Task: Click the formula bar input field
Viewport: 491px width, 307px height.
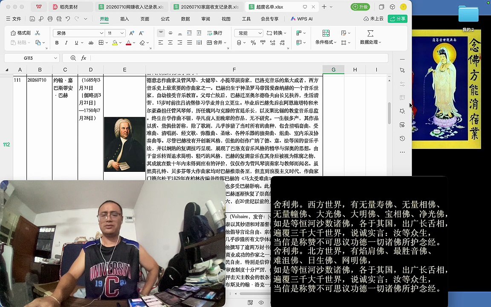Action: tap(239, 58)
